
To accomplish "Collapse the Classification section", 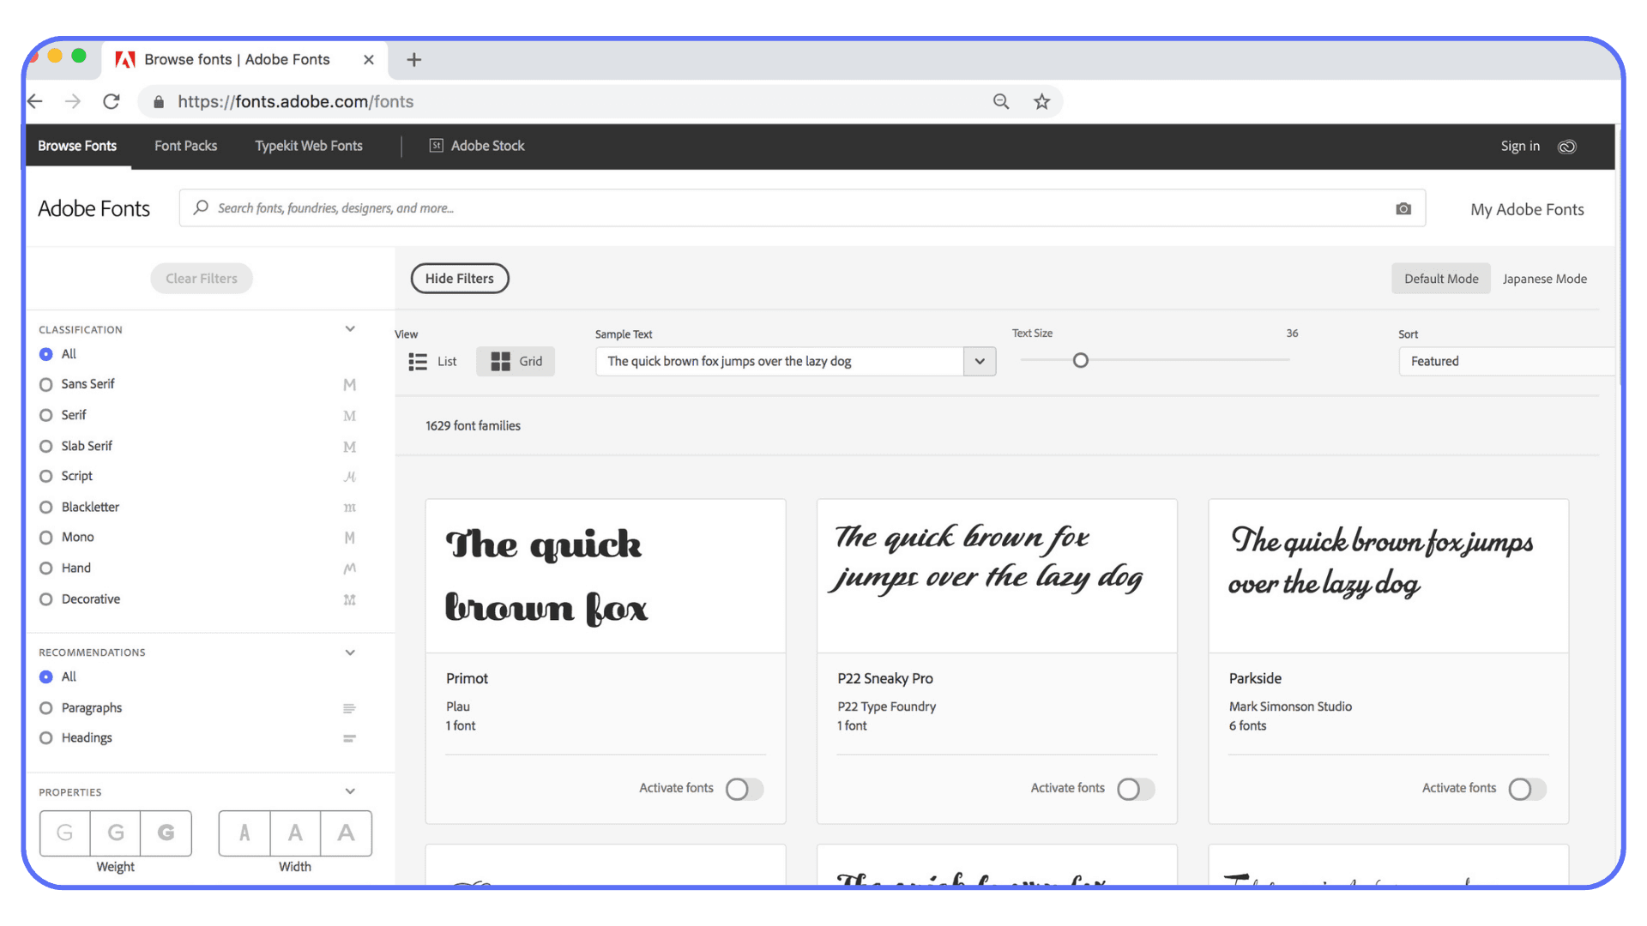I will (350, 328).
